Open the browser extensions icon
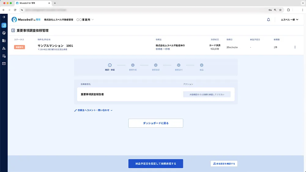The image size is (306, 172). pyautogui.click(x=288, y=10)
